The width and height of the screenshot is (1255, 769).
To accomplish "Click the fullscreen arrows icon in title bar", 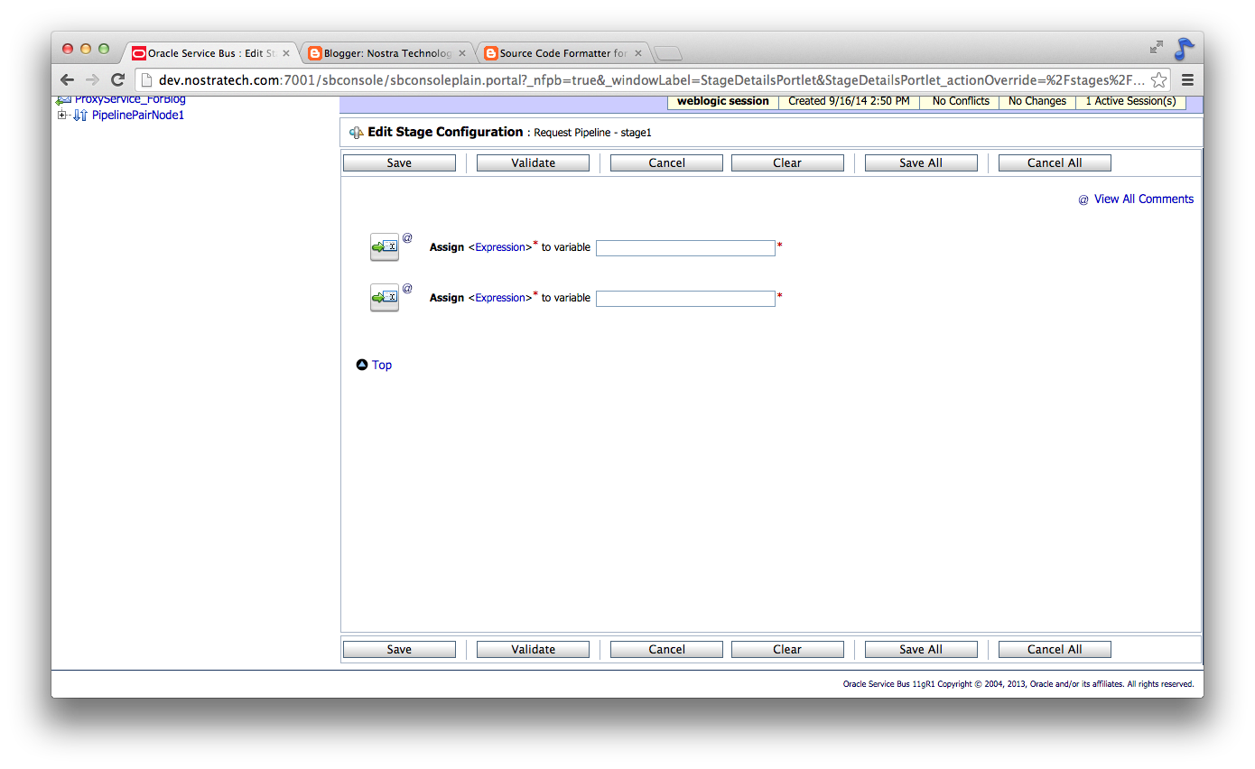I will 1156,47.
